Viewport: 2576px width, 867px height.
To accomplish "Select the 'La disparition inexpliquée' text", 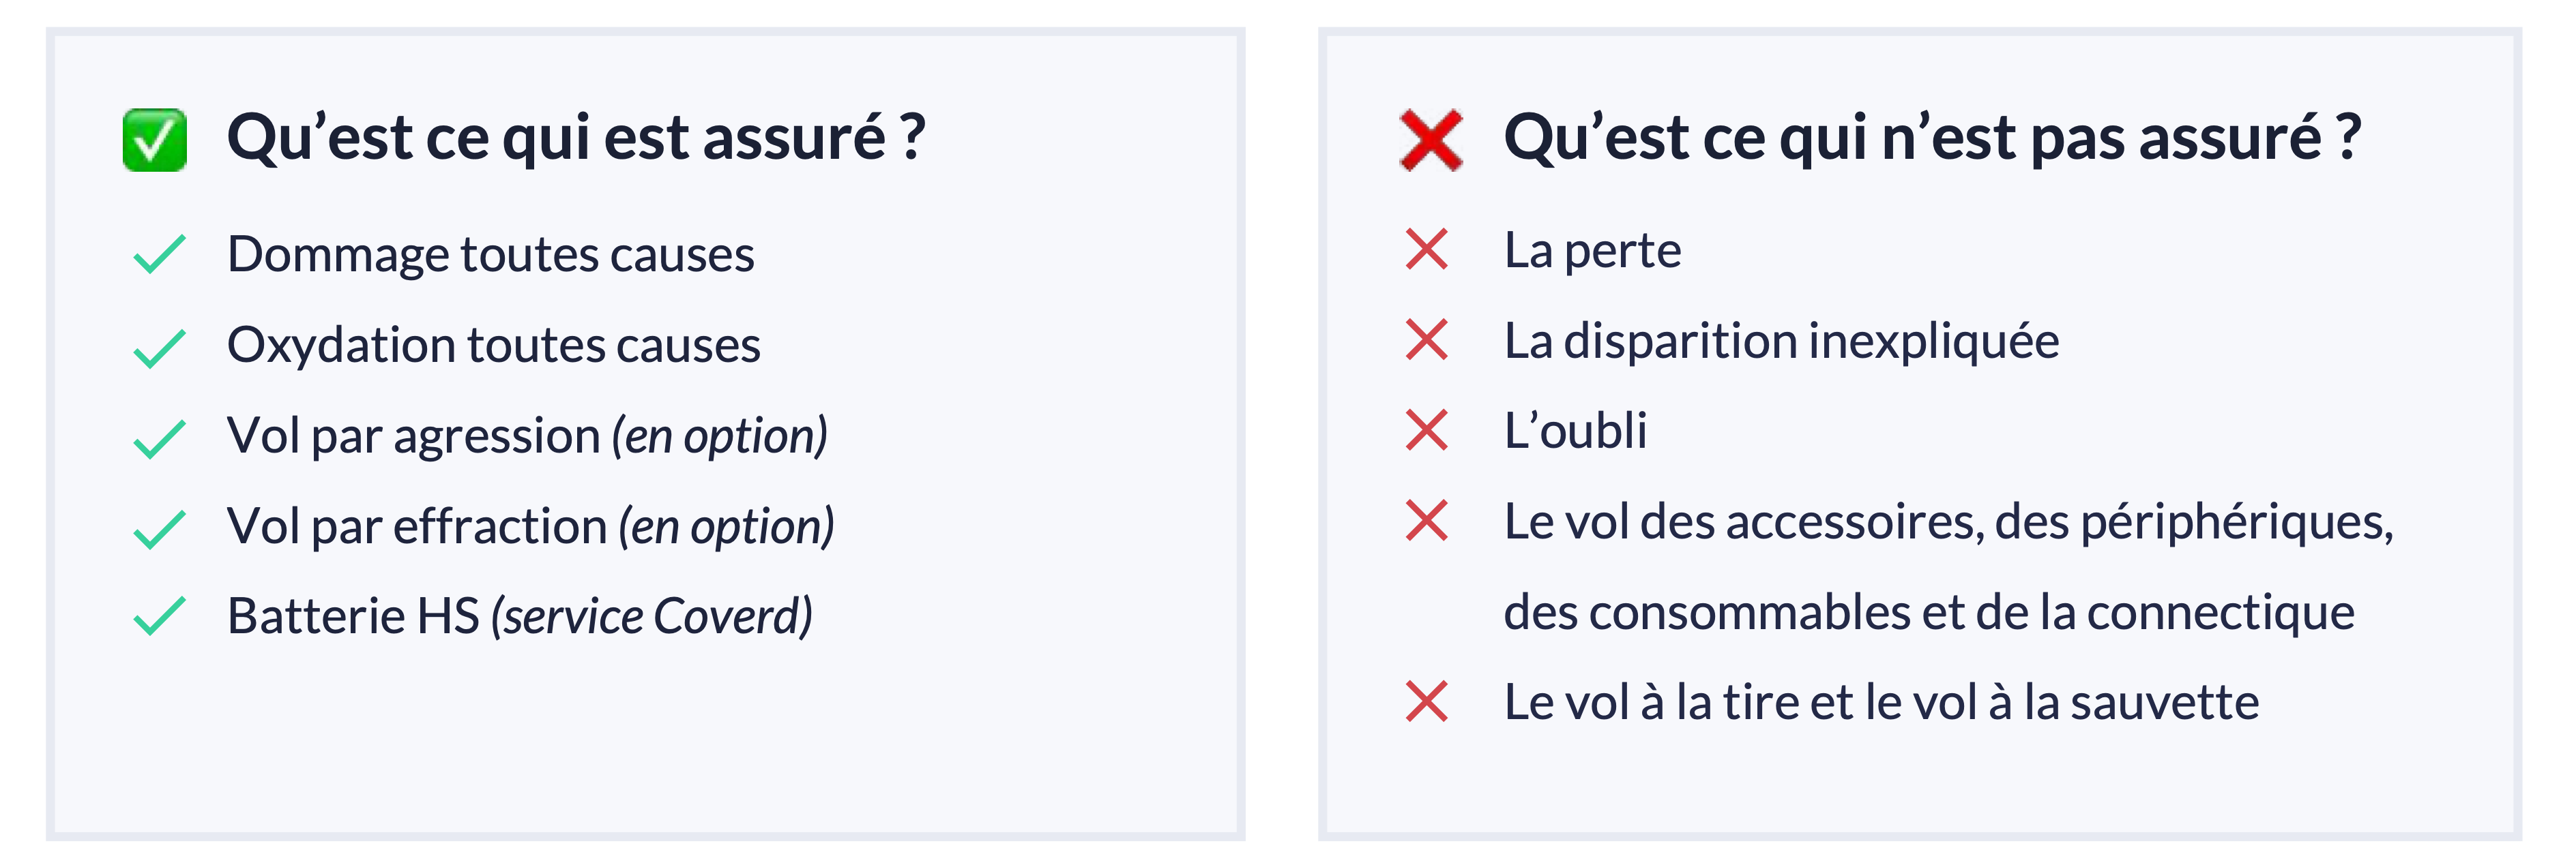I will pos(1782,341).
